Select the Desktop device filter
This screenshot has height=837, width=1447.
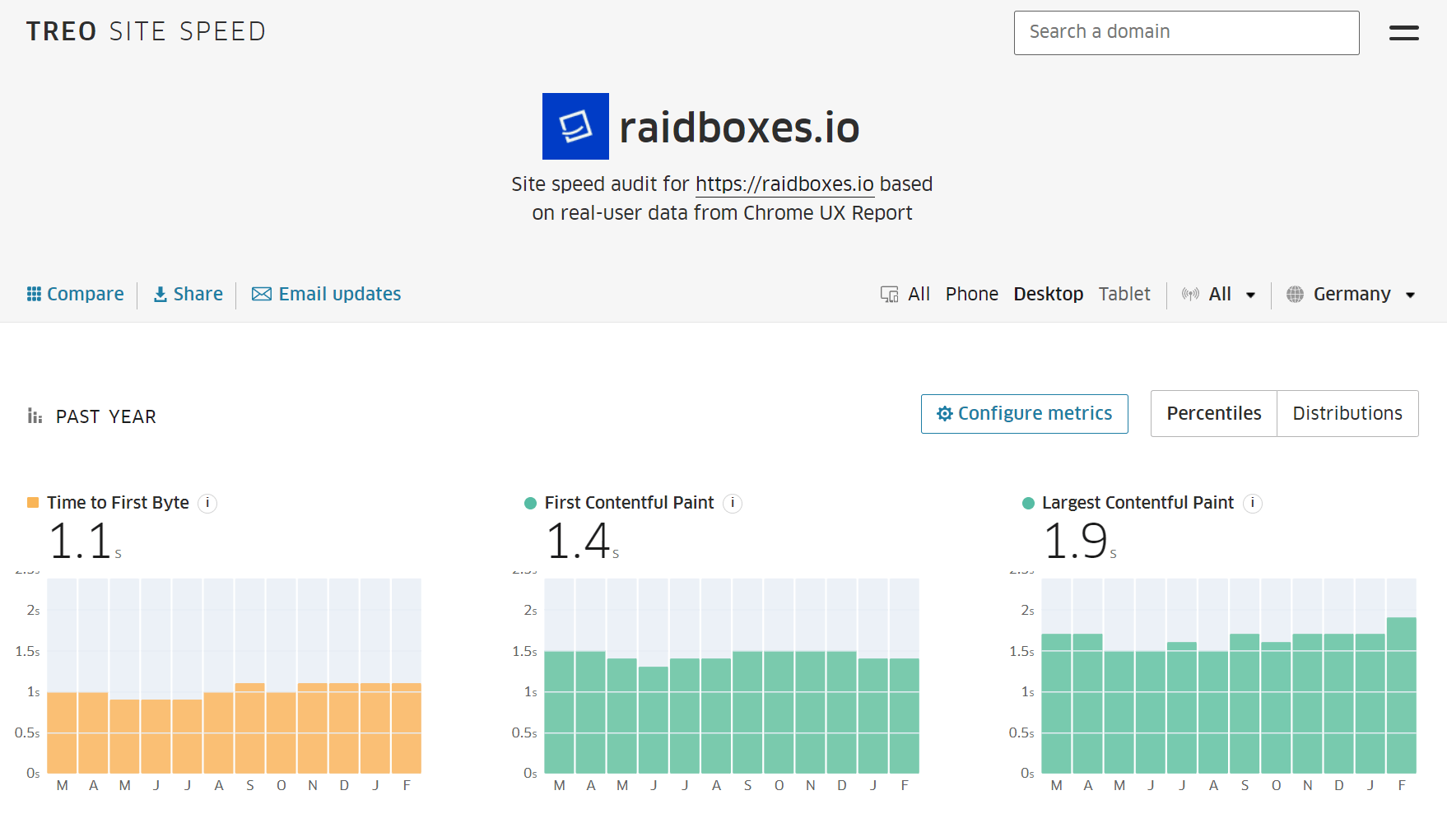point(1048,295)
